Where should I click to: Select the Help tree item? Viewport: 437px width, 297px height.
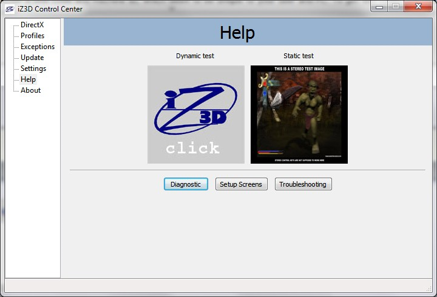pos(28,79)
